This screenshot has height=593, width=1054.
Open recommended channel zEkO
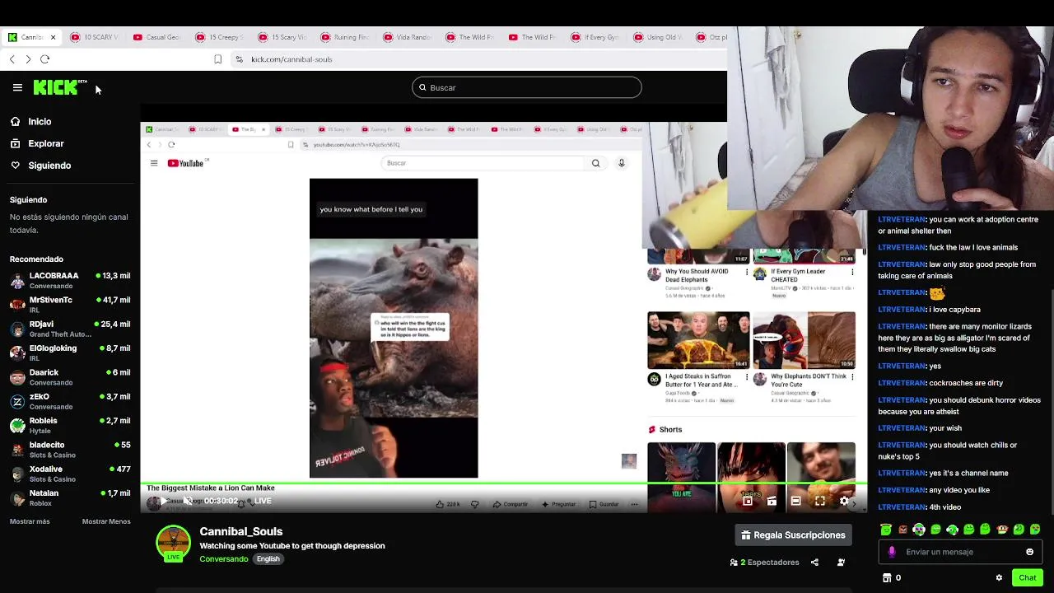point(70,401)
